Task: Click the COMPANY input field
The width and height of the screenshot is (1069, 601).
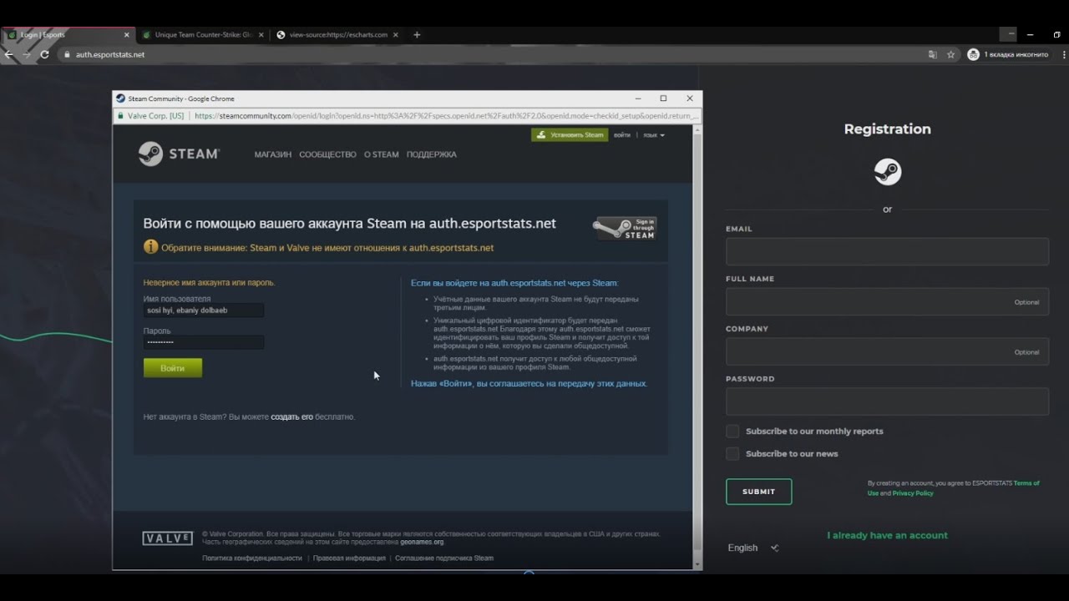Action: pos(887,351)
